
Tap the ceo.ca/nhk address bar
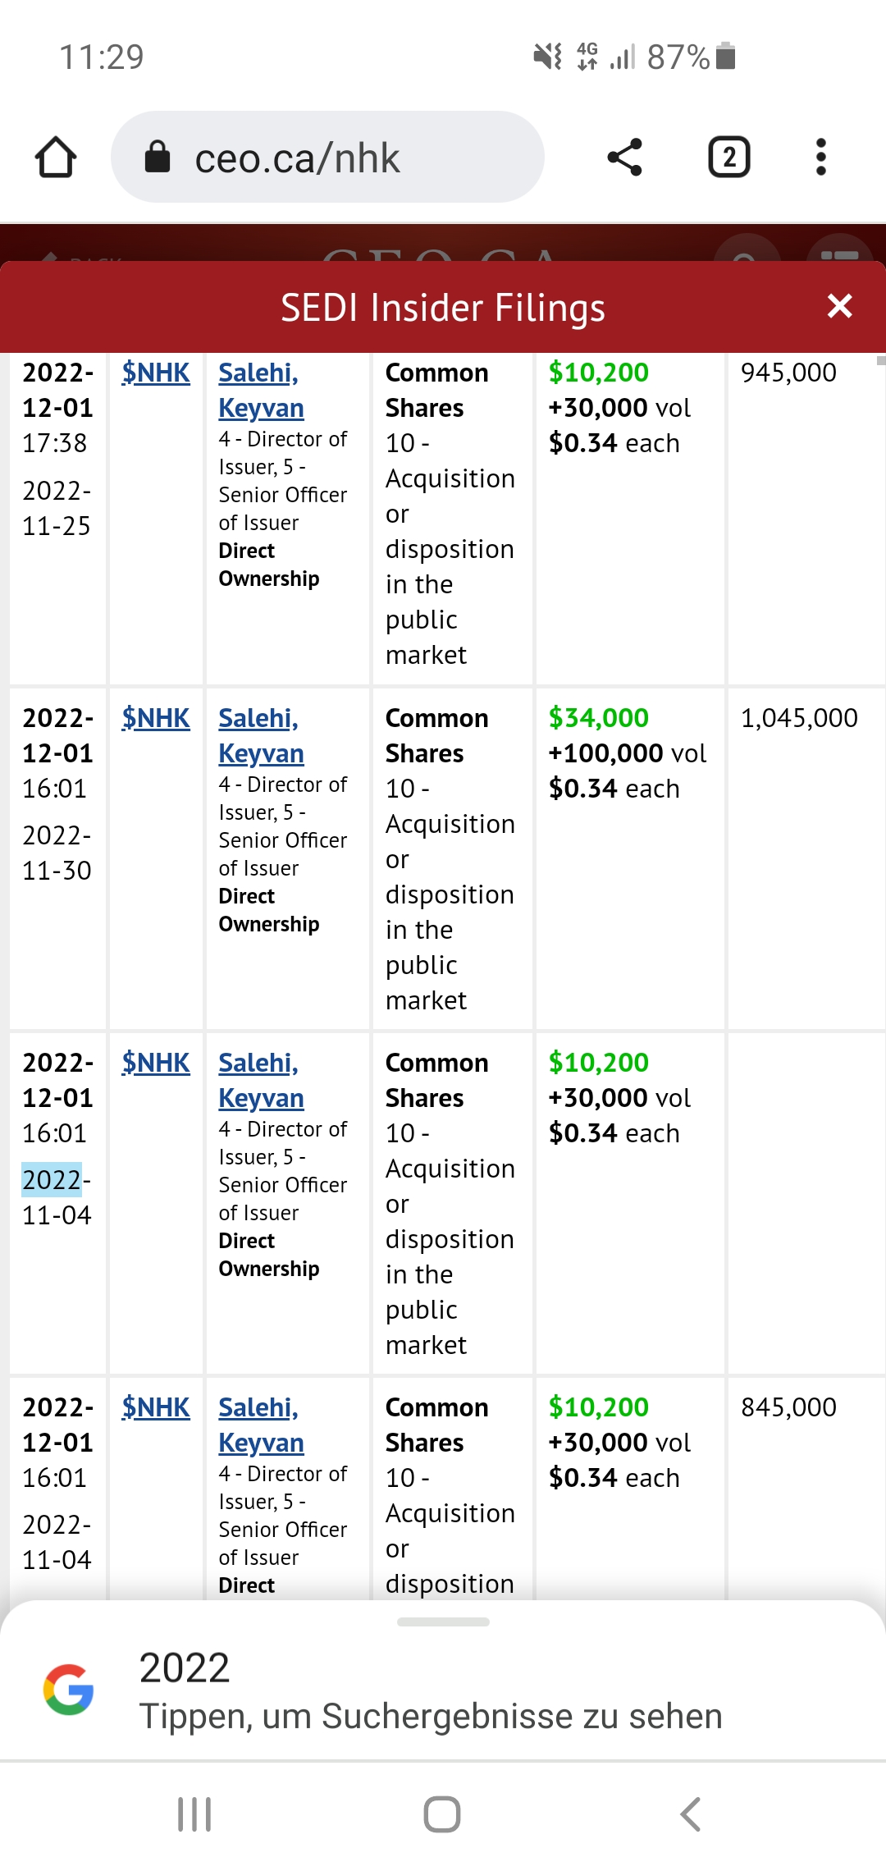[328, 157]
